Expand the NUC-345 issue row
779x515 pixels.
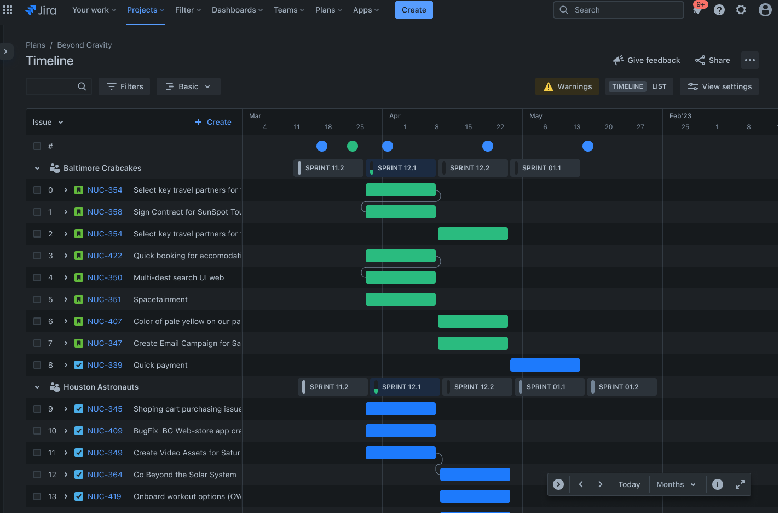(65, 409)
